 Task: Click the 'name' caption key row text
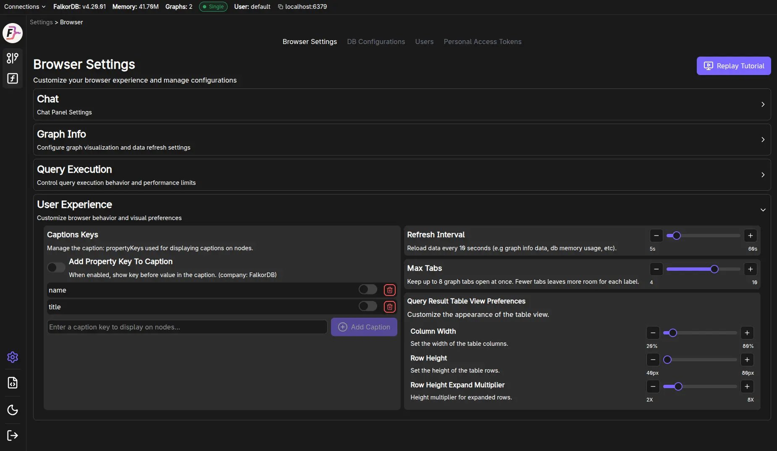pos(57,290)
